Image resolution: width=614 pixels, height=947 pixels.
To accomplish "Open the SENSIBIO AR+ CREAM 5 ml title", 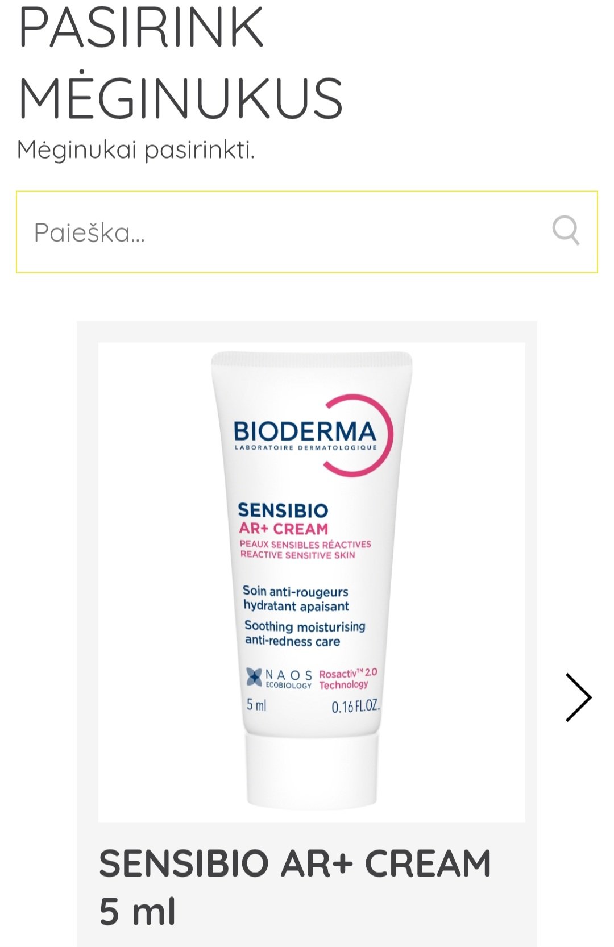I will click(x=295, y=887).
